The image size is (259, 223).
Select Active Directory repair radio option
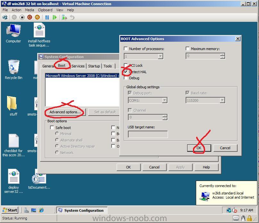click(57, 146)
